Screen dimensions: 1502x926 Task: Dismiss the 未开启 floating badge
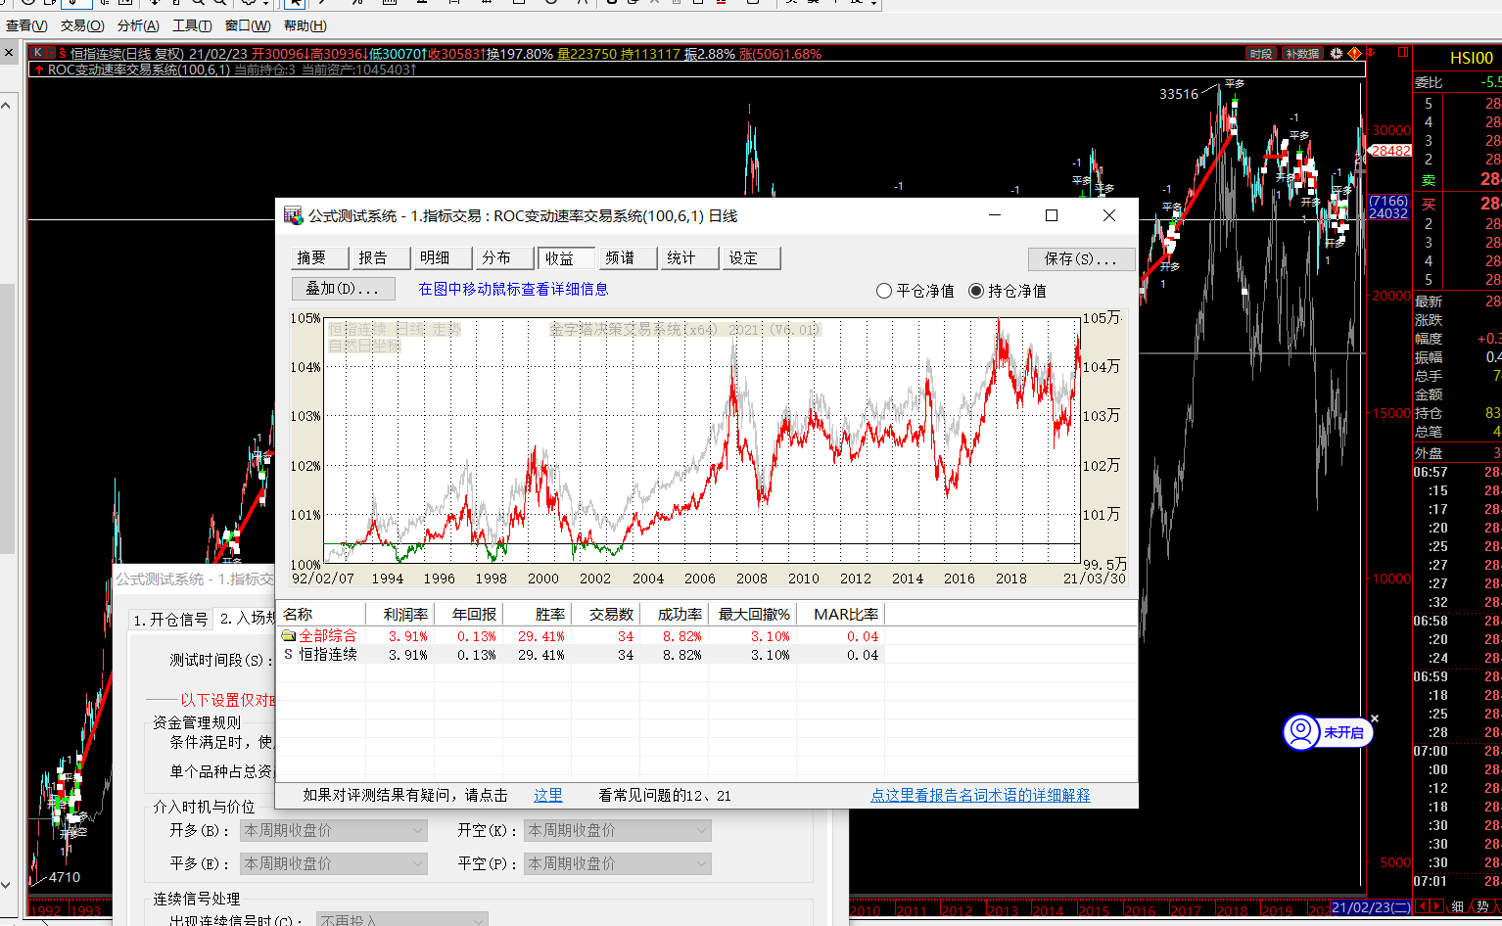[x=1375, y=718]
